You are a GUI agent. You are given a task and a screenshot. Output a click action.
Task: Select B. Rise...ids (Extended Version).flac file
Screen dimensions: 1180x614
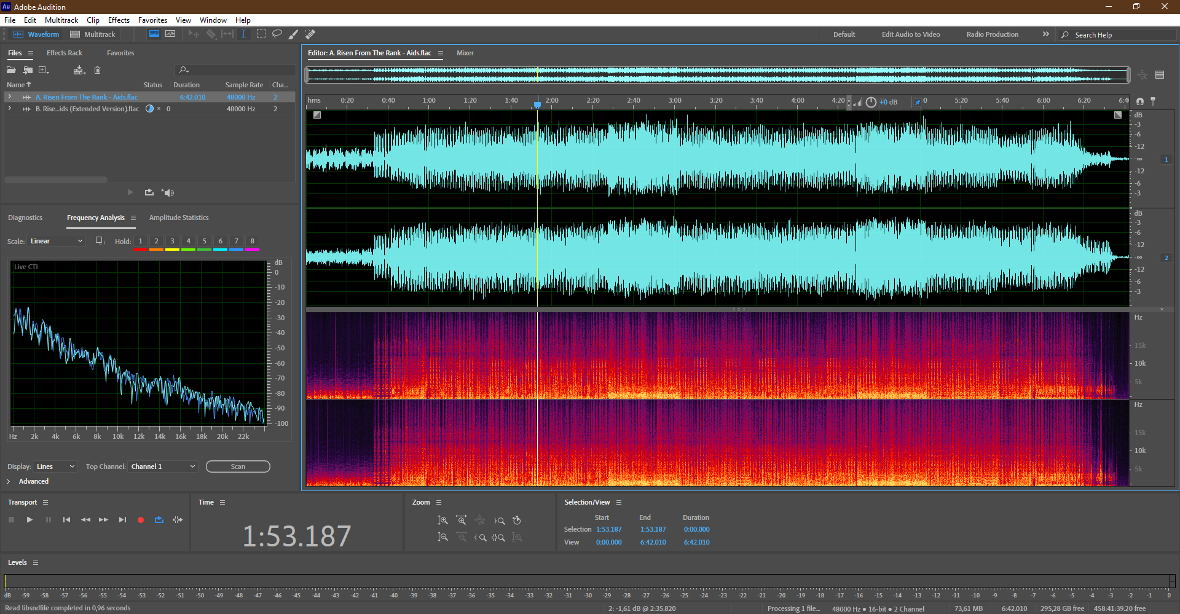[x=87, y=109]
